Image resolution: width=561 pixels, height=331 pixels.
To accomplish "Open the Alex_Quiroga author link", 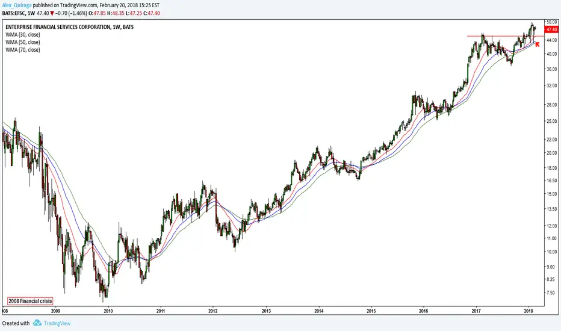I will [17, 5].
